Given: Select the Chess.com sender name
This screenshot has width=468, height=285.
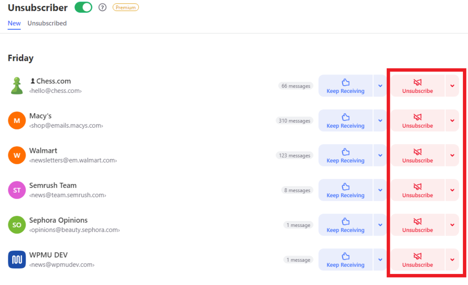Looking at the screenshot, I should click(x=51, y=81).
